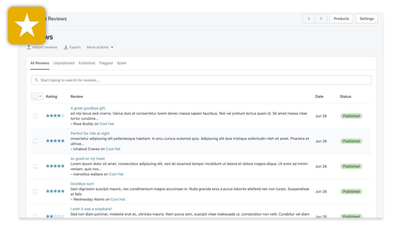Follow the Cool Hat link by Rose Buddy
This screenshot has height=226, width=399.
(x=107, y=124)
